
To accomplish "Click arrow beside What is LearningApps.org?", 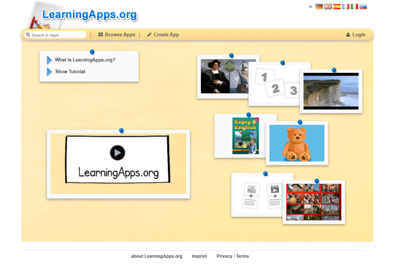I will (49, 60).
